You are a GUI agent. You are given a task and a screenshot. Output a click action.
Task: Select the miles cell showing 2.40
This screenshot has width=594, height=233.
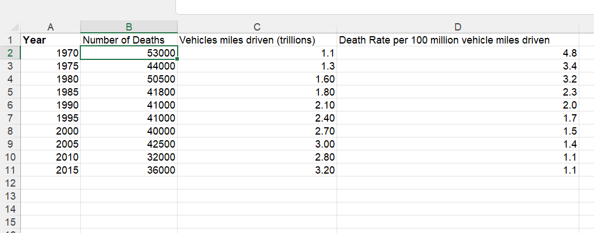click(x=257, y=118)
